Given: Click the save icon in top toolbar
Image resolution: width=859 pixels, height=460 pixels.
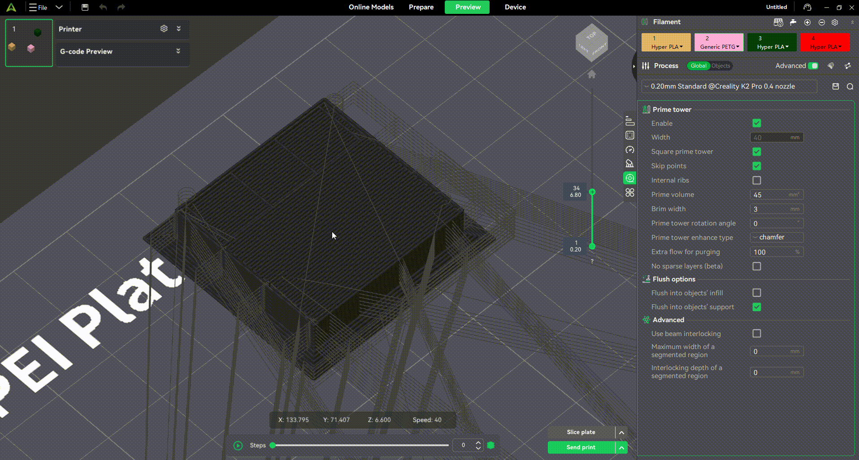Looking at the screenshot, I should pyautogui.click(x=85, y=7).
